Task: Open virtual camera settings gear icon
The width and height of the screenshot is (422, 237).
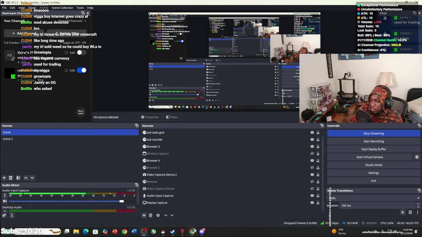Action: coord(417,157)
